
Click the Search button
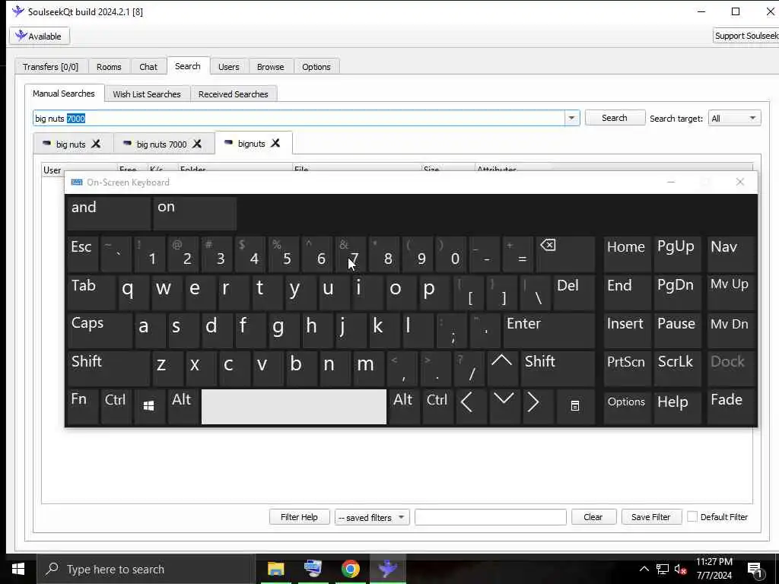tap(615, 118)
